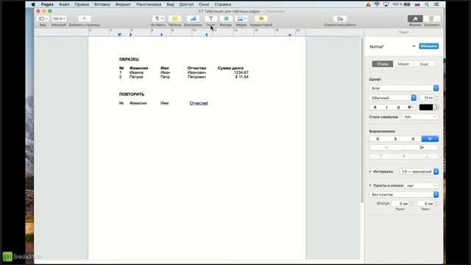
Task: Select the Стиль tab
Action: click(383, 64)
